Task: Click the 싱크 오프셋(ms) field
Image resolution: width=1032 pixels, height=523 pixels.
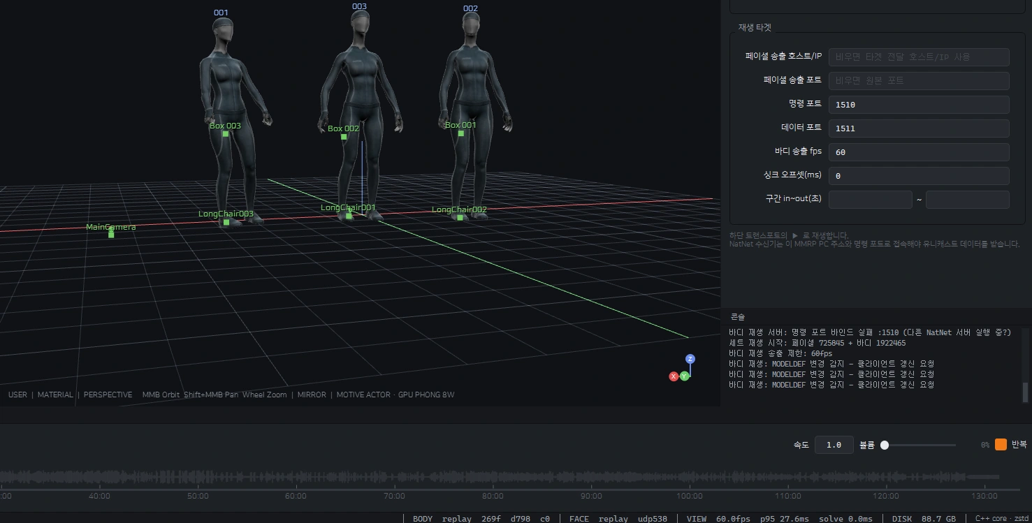Action: (x=919, y=176)
